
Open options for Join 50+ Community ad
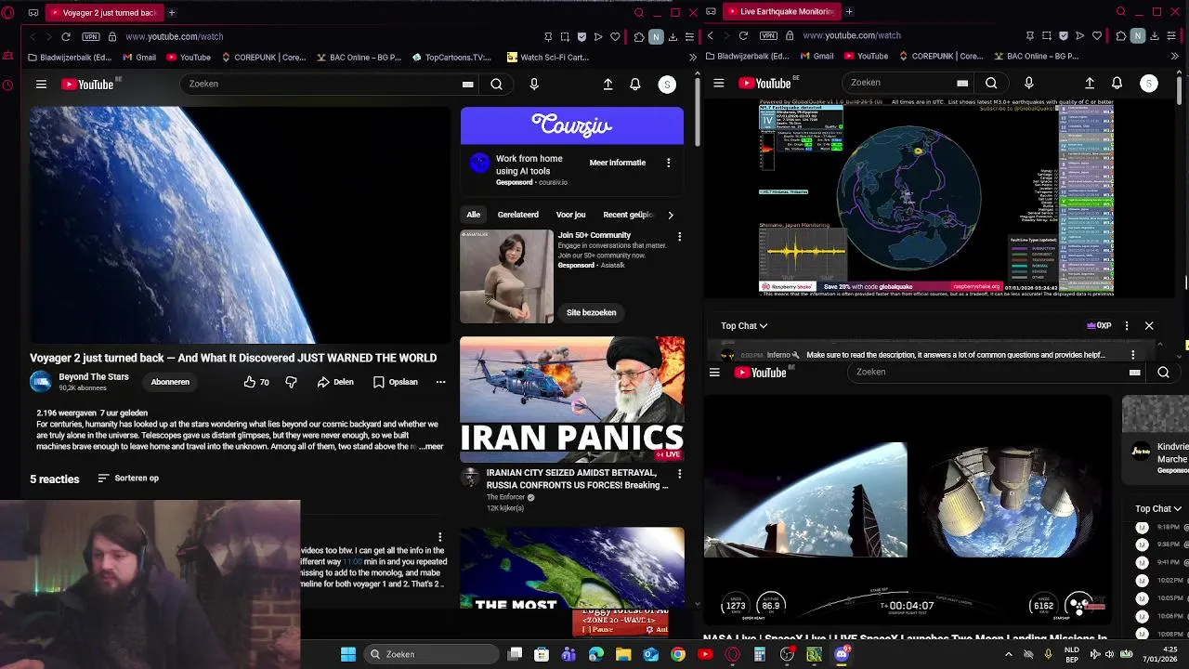[x=679, y=237]
